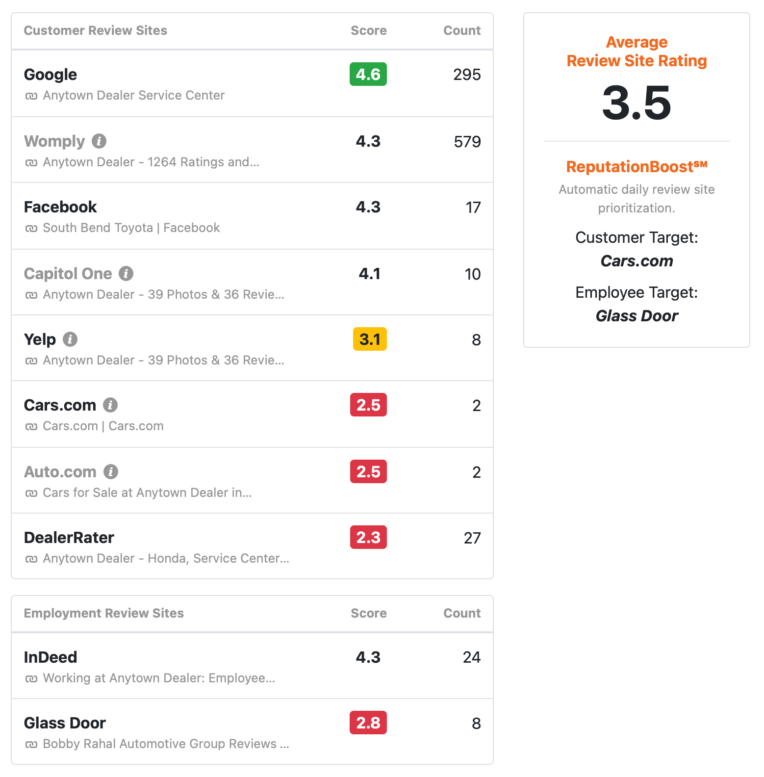Open the South Bend Toyota | Facebook link

click(x=131, y=228)
